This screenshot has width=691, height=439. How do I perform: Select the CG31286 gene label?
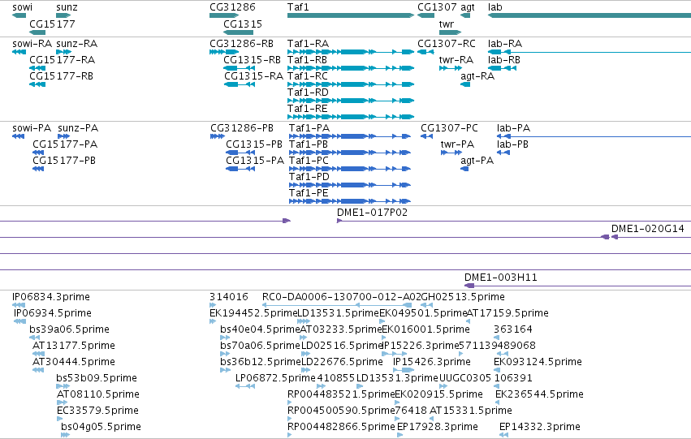(232, 7)
